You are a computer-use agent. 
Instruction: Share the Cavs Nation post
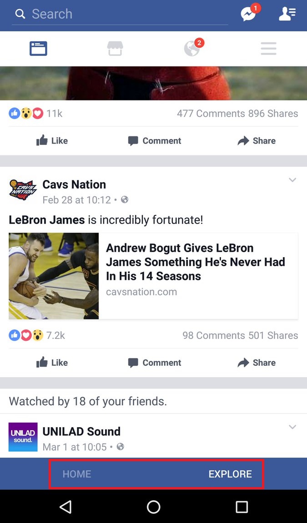click(x=257, y=363)
